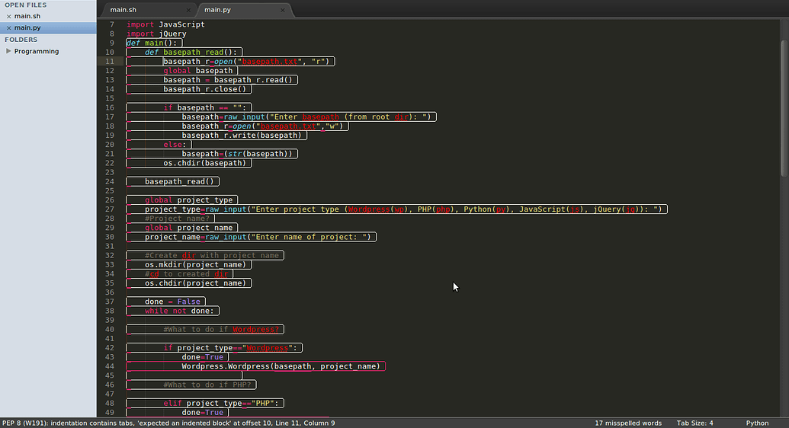
Task: Open the Tab Size: 4 menu
Action: point(694,423)
